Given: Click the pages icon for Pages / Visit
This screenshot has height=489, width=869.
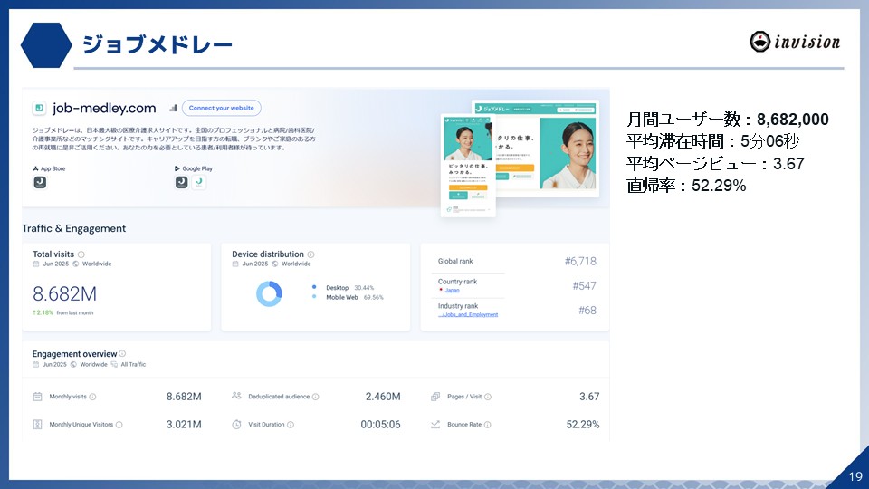Looking at the screenshot, I should (x=435, y=397).
